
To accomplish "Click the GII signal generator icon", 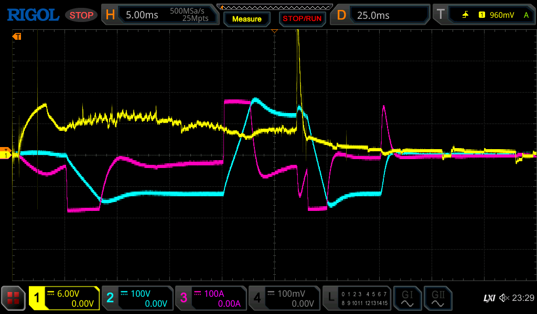I will [437, 298].
